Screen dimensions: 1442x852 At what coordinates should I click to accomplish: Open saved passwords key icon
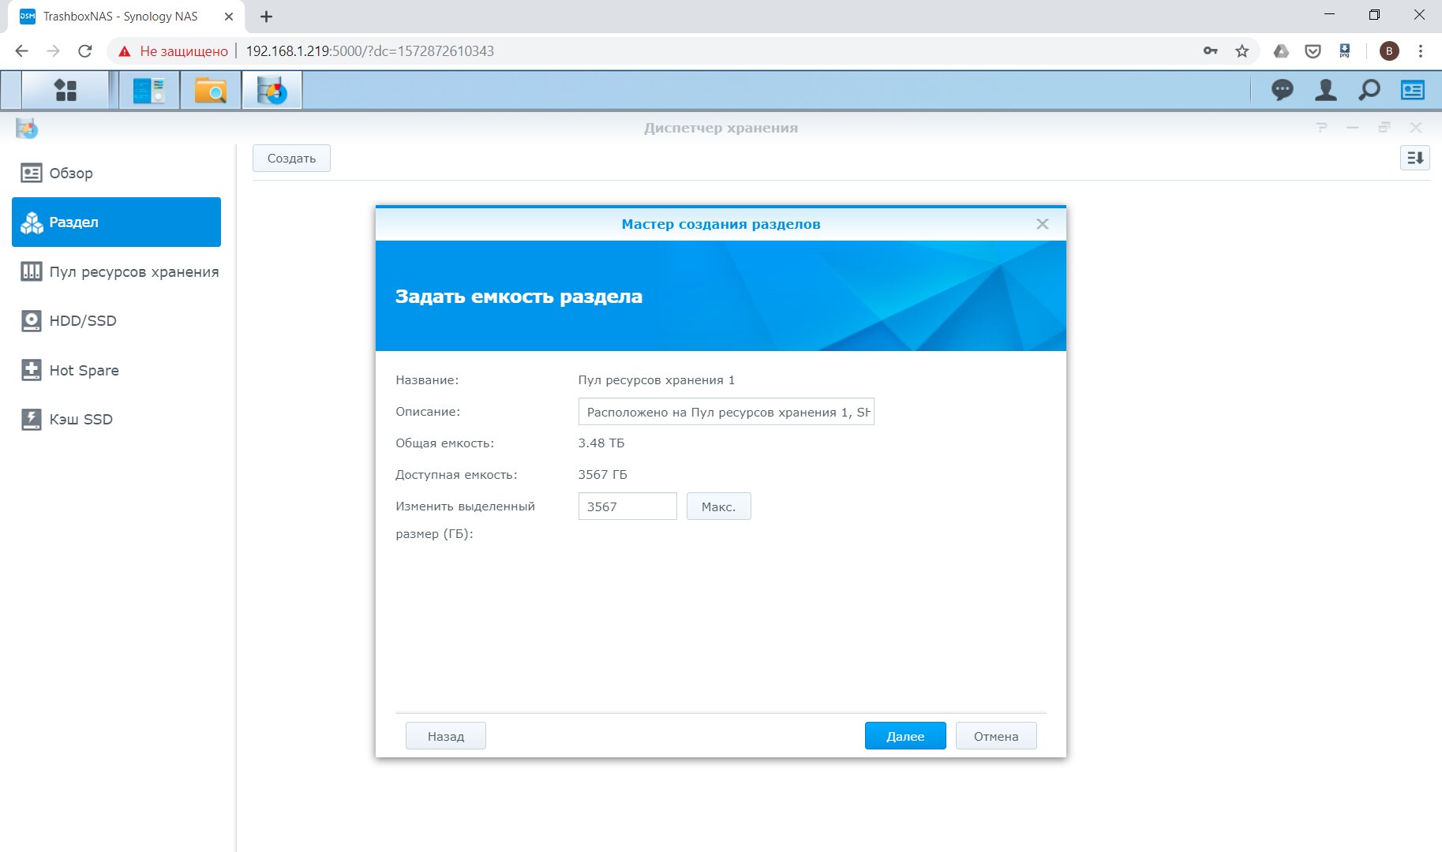click(x=1211, y=51)
